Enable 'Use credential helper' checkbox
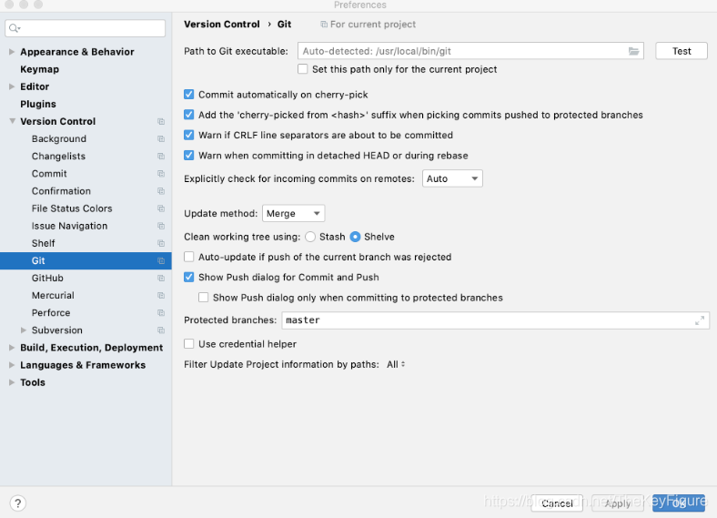 pyautogui.click(x=189, y=343)
